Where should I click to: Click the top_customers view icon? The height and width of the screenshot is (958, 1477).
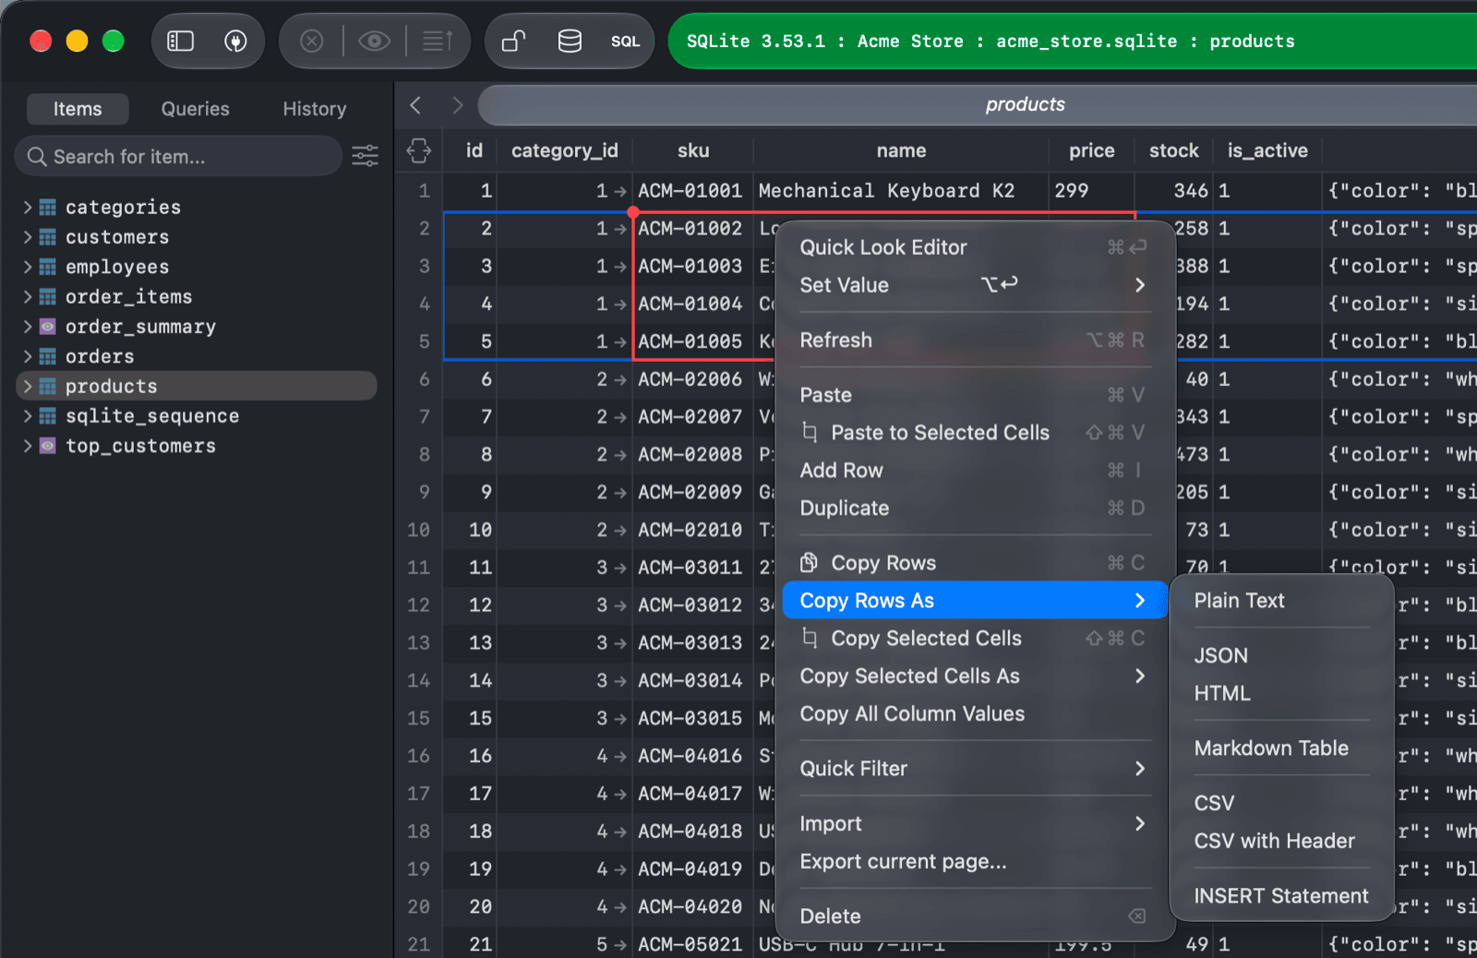click(x=47, y=446)
